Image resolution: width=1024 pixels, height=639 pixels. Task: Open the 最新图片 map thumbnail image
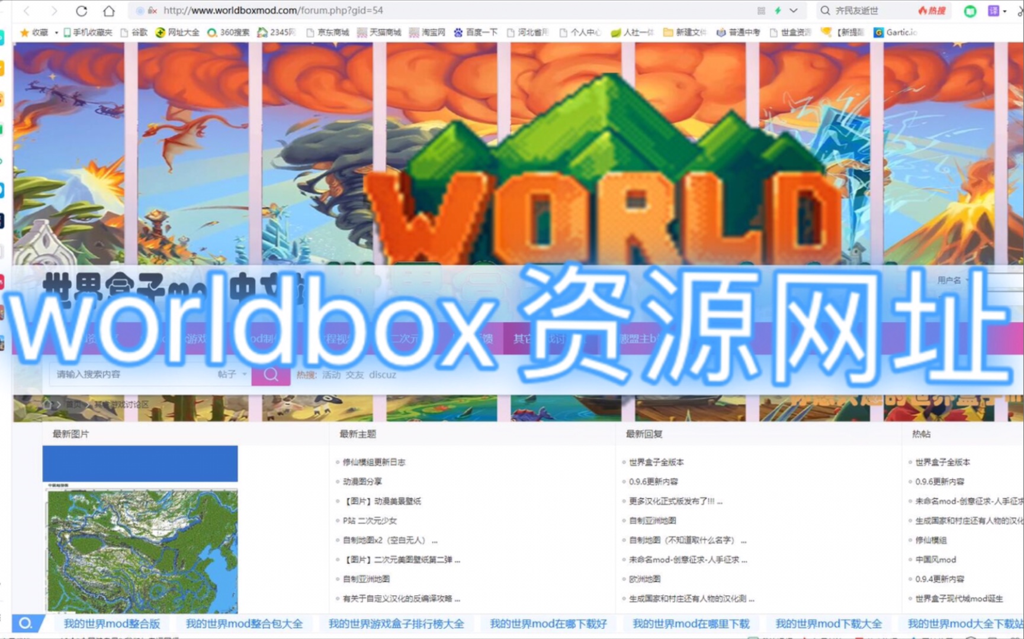pyautogui.click(x=140, y=529)
